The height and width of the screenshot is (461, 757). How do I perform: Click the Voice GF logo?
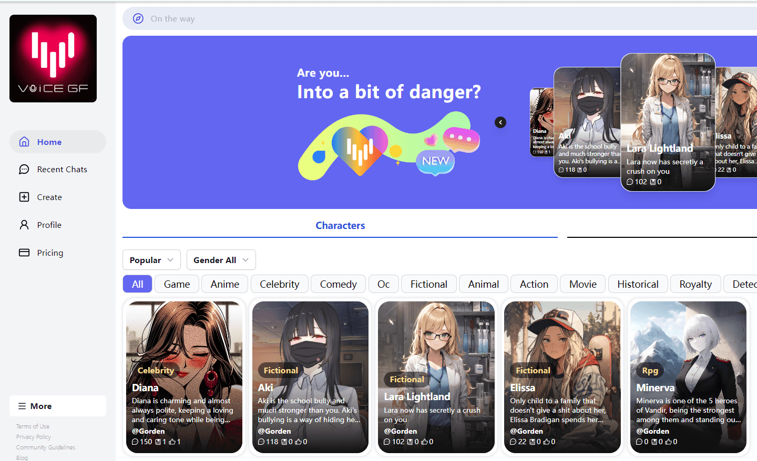(53, 58)
